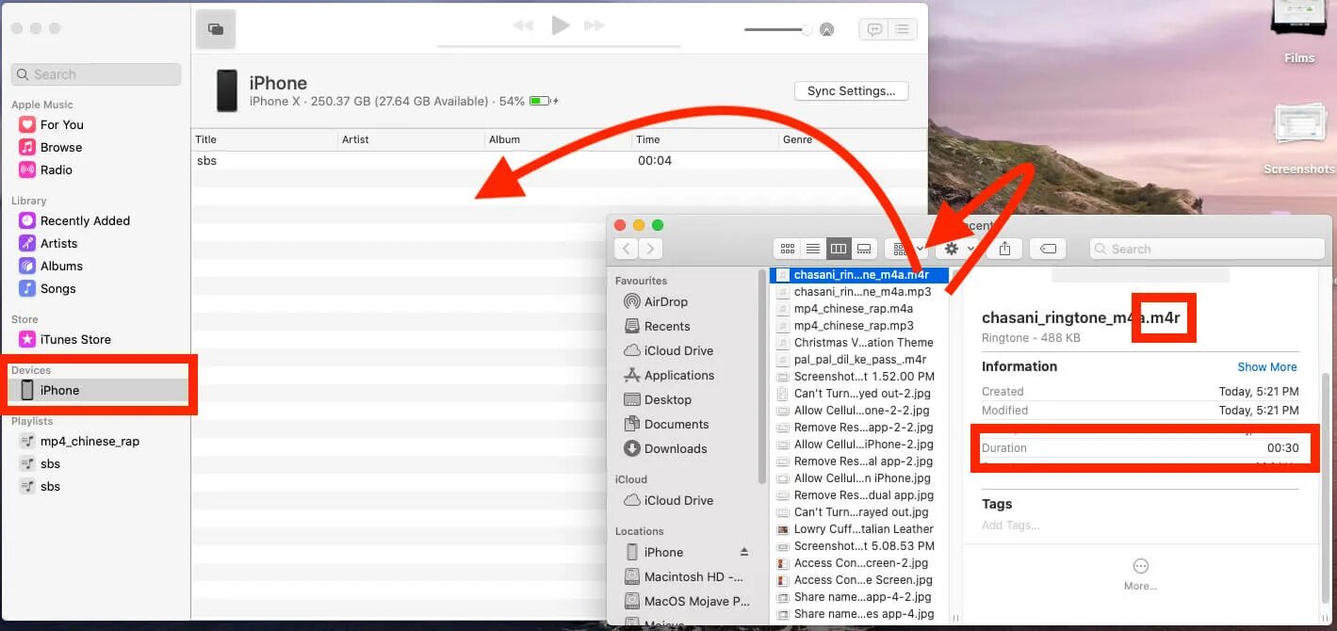Open iCloud Drive under iCloud section

(668, 500)
